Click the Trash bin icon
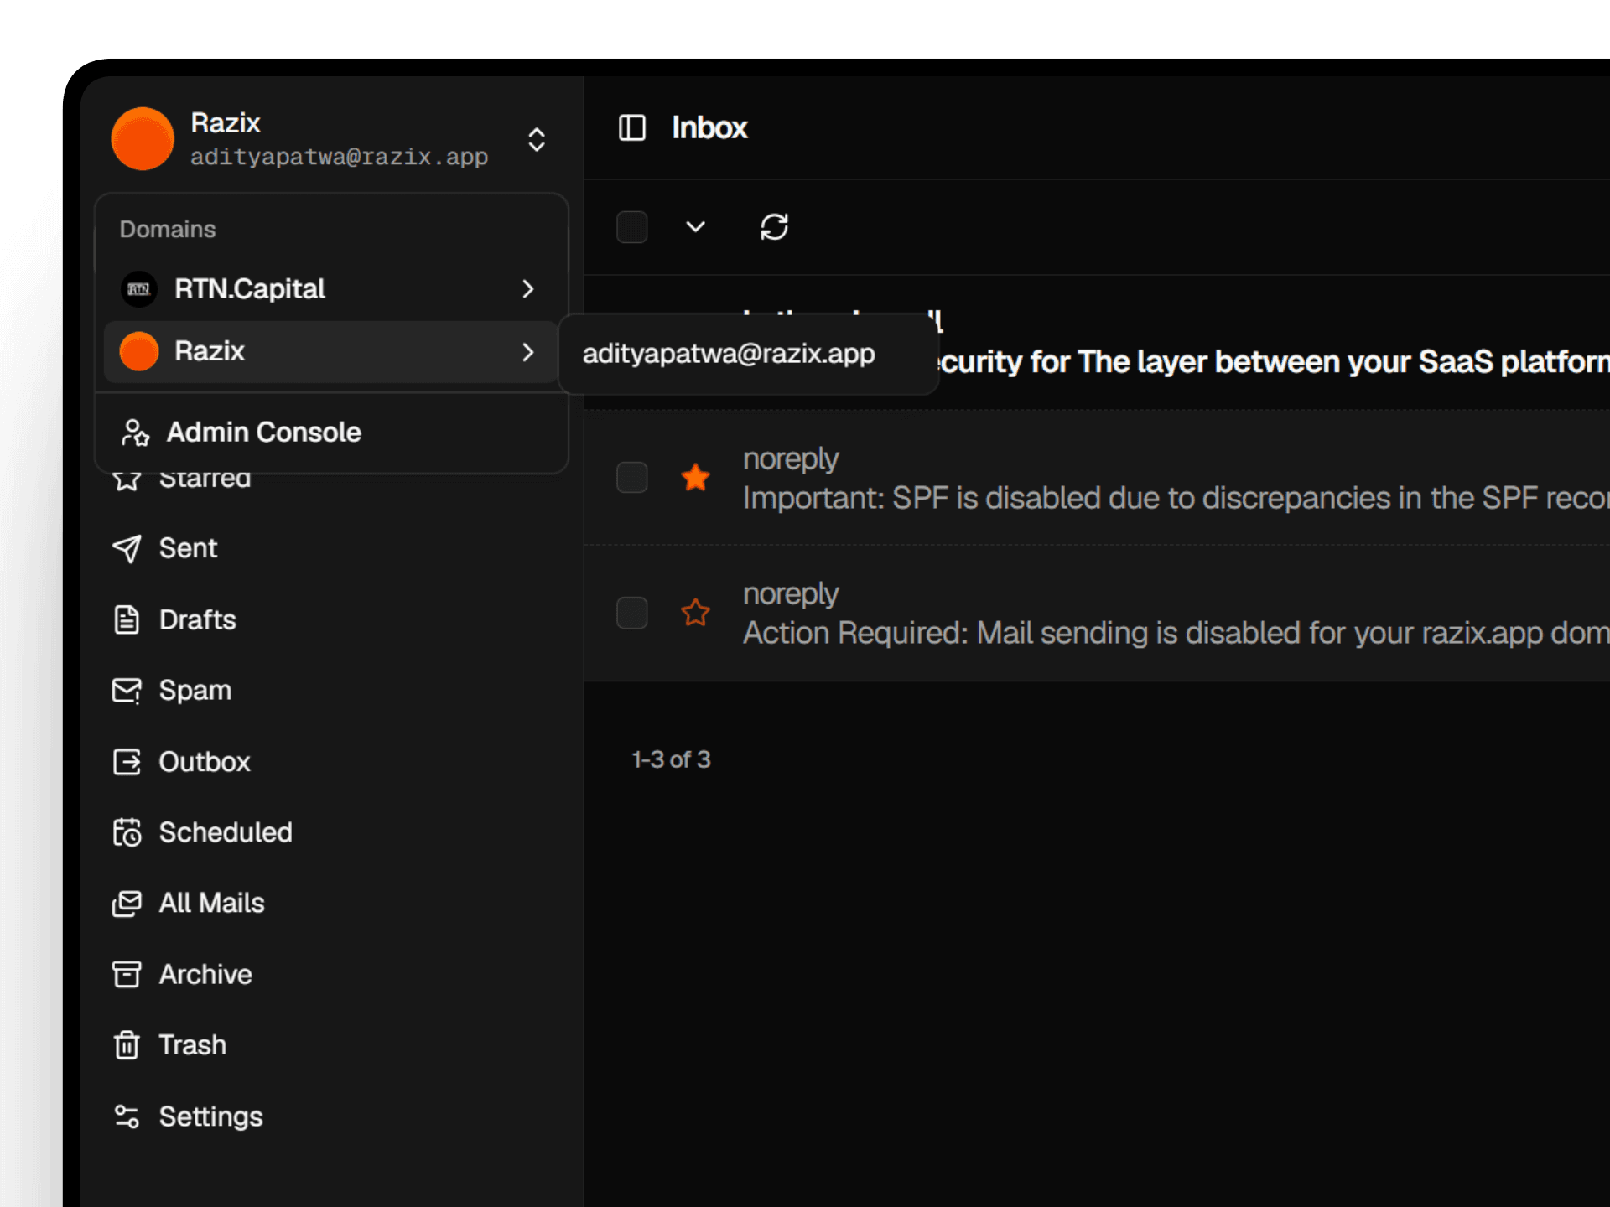The image size is (1610, 1207). [127, 1045]
